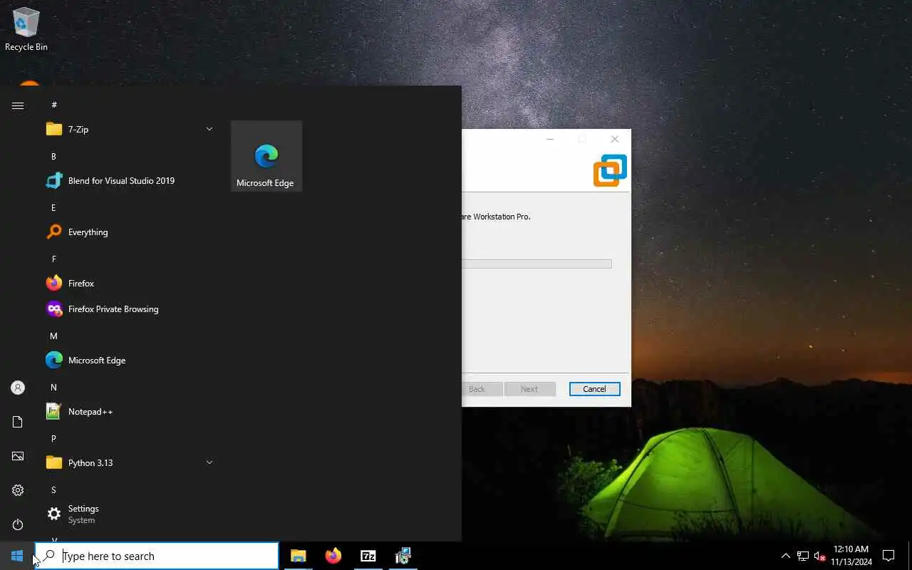Open the Recycle Bin desktop icon
The height and width of the screenshot is (570, 912).
pyautogui.click(x=26, y=29)
